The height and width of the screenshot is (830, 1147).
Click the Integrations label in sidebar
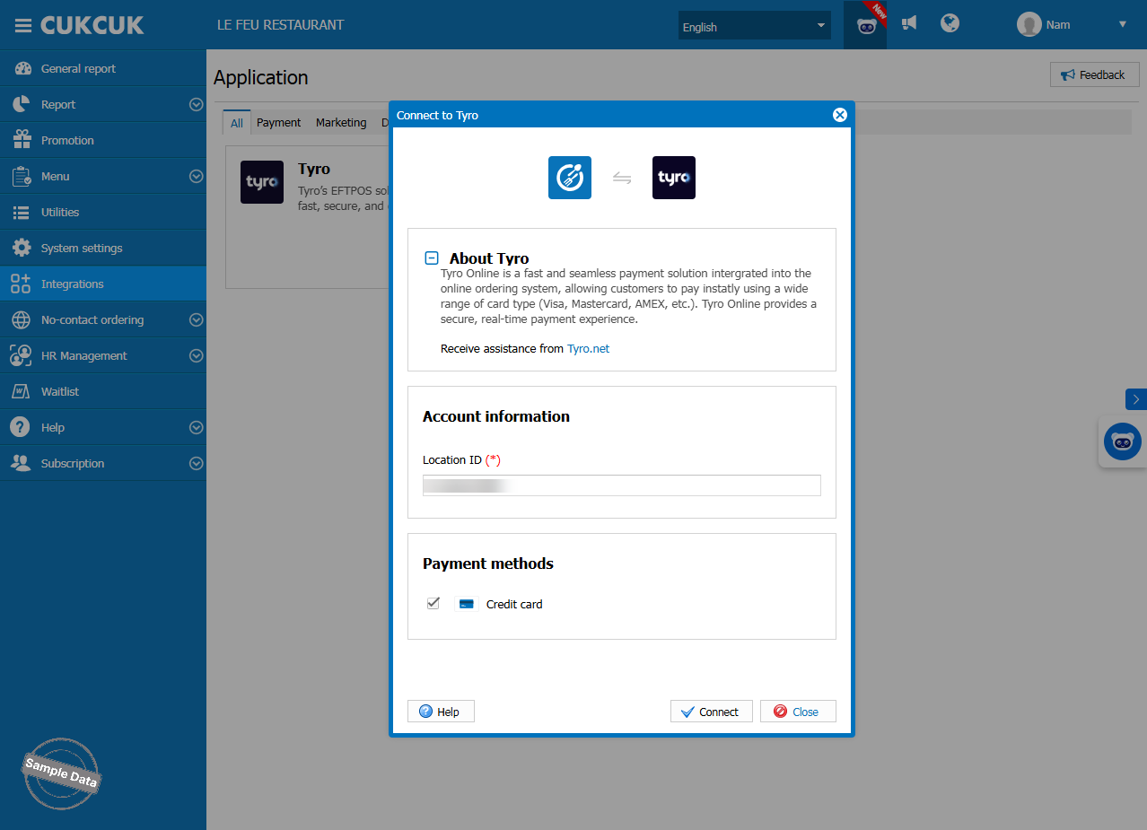[73, 284]
